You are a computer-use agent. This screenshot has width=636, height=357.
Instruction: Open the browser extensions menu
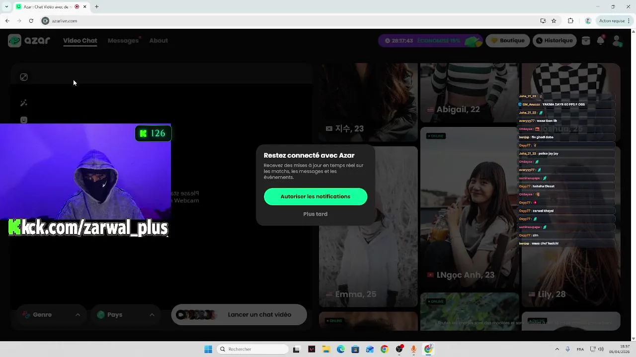tap(570, 21)
